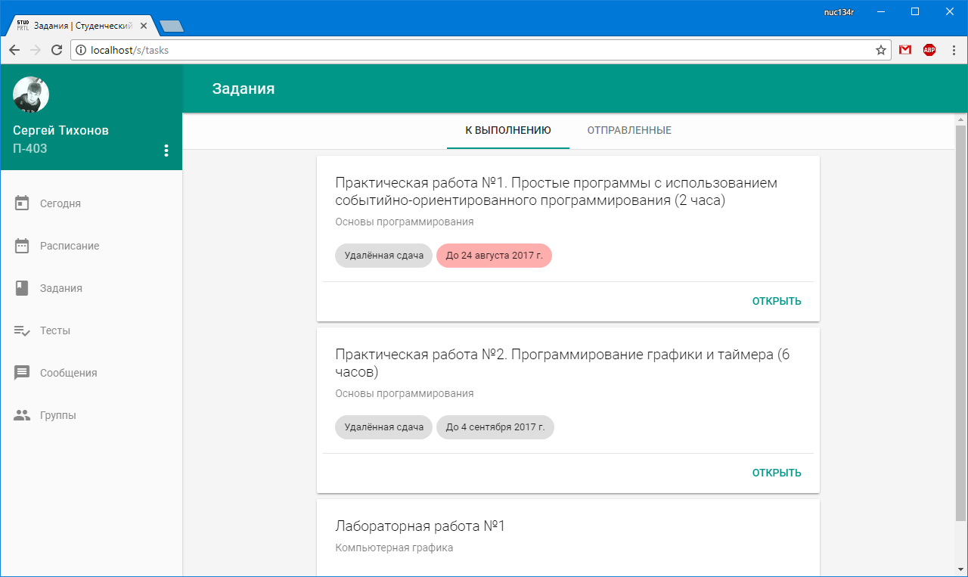This screenshot has width=968, height=577.
Task: Select the К ВЫПОЛНЕНИЮ tab
Action: (507, 129)
